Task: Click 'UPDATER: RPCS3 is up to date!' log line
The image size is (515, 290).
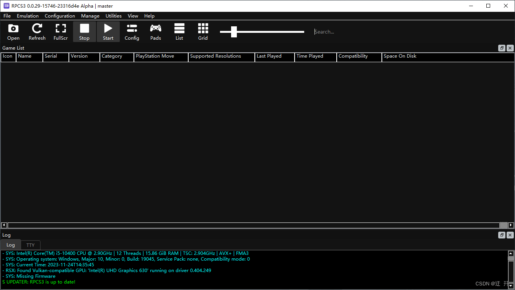Action: click(39, 282)
